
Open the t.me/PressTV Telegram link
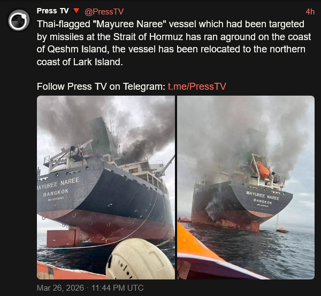click(197, 87)
